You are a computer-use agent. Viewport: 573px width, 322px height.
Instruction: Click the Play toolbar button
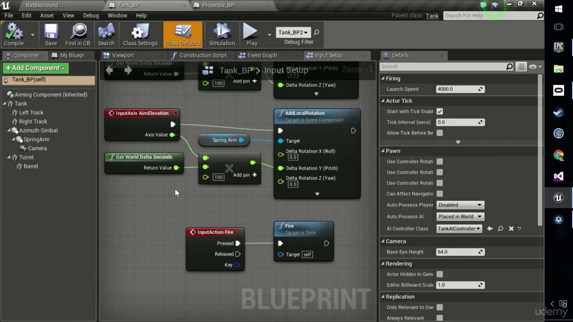(252, 34)
